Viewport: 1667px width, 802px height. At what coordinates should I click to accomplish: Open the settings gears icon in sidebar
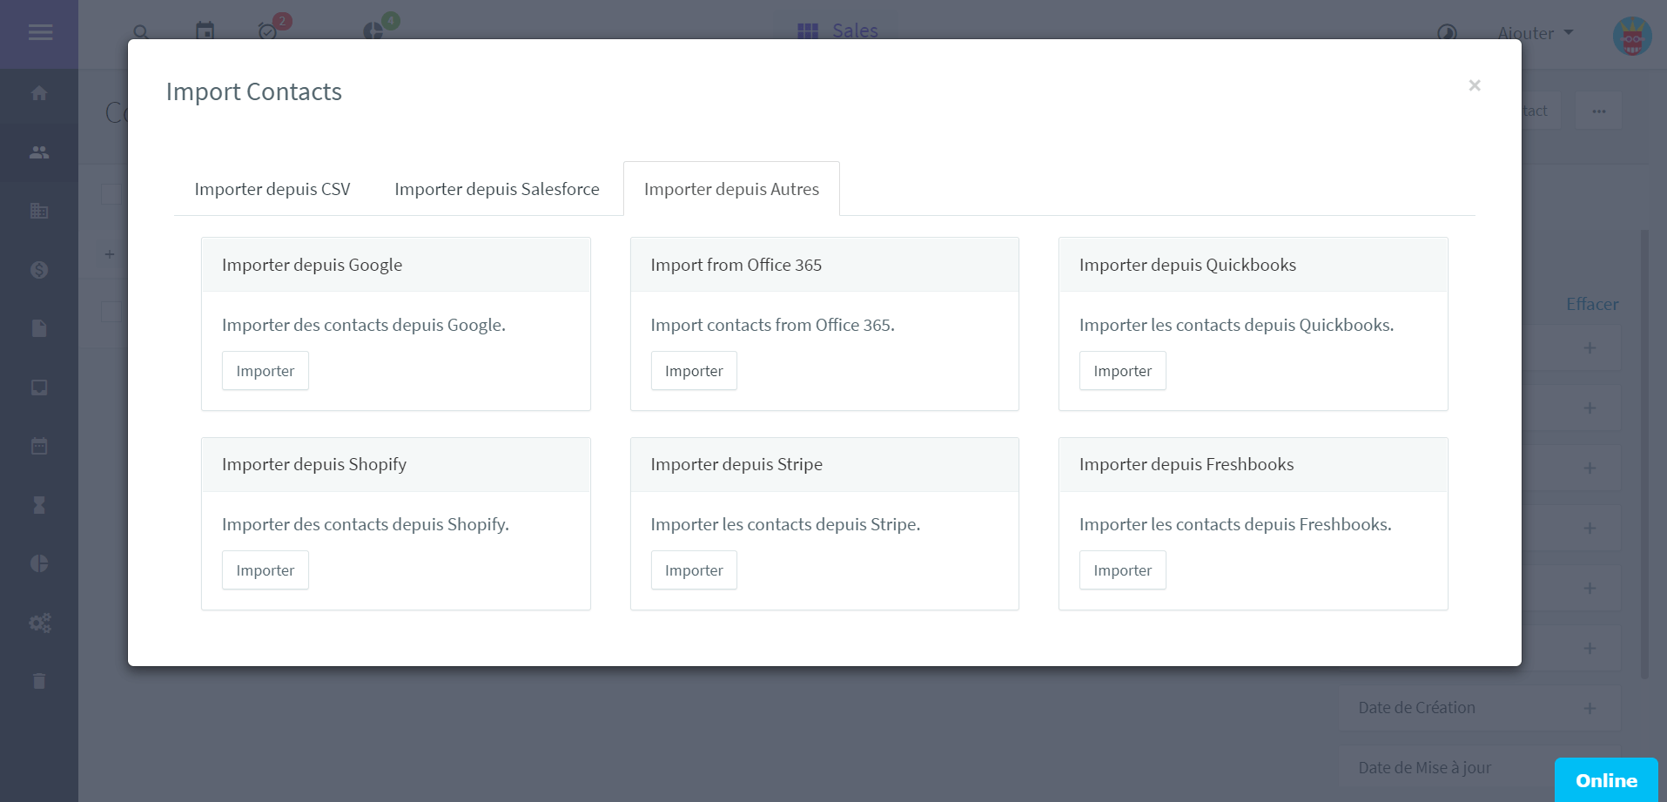tap(40, 623)
